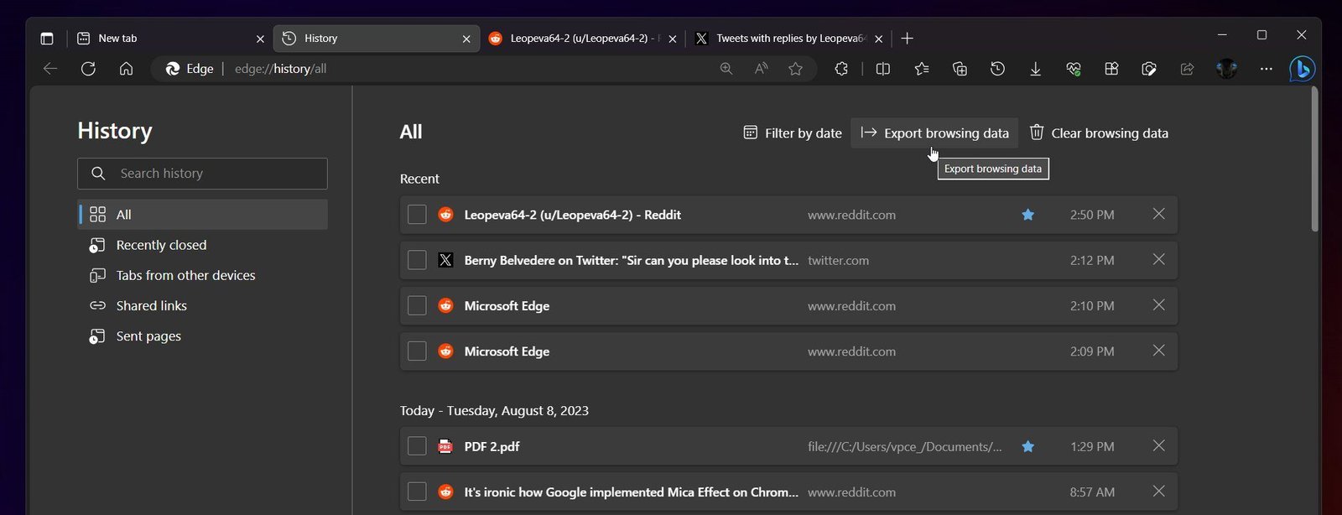The width and height of the screenshot is (1342, 515).
Task: Click the Search history input field
Action: coord(202,174)
